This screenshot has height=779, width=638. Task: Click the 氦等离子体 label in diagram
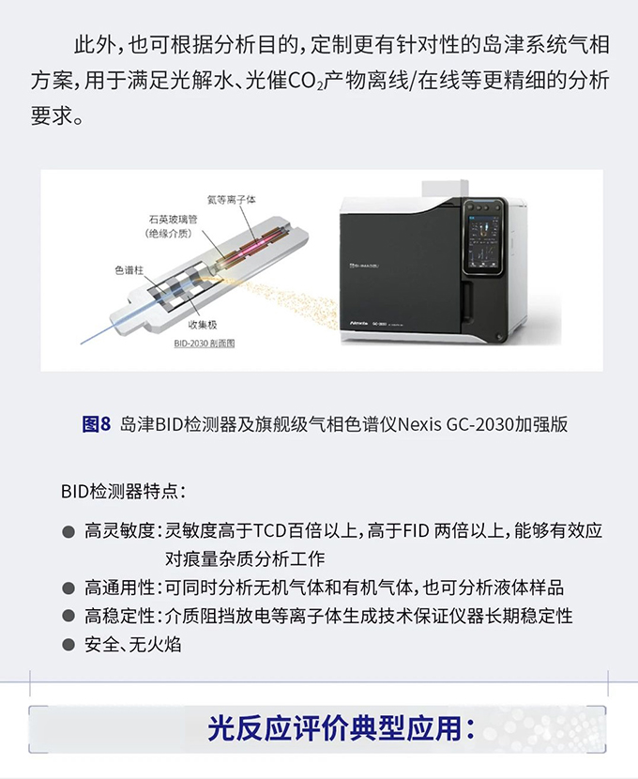(232, 200)
